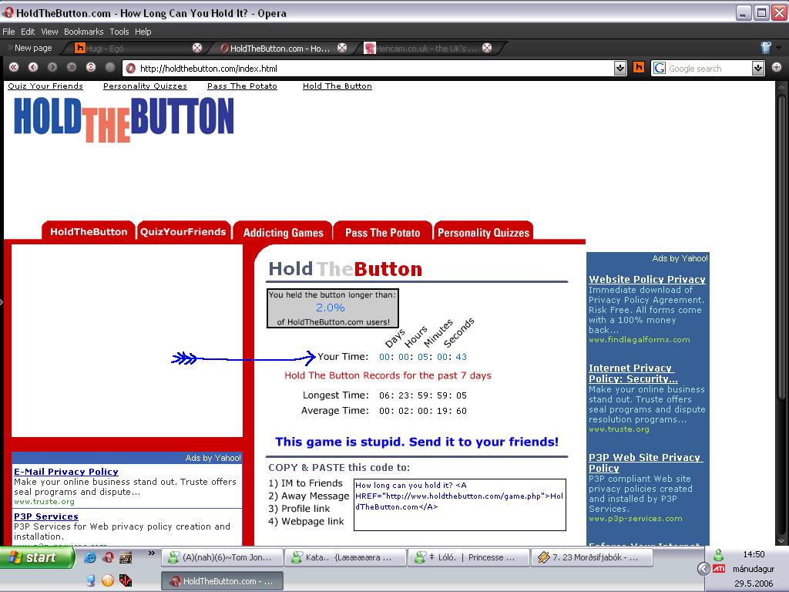Go back one page in Opera
The width and height of the screenshot is (789, 592).
pos(33,68)
